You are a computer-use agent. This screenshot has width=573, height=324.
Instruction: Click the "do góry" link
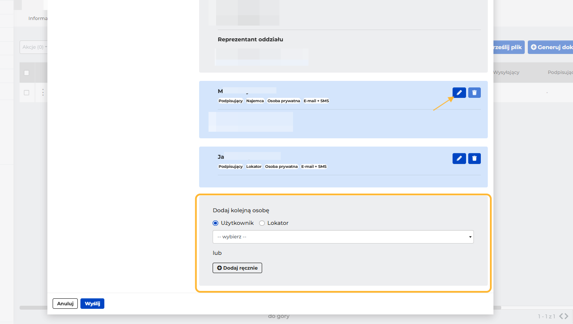[x=279, y=316]
